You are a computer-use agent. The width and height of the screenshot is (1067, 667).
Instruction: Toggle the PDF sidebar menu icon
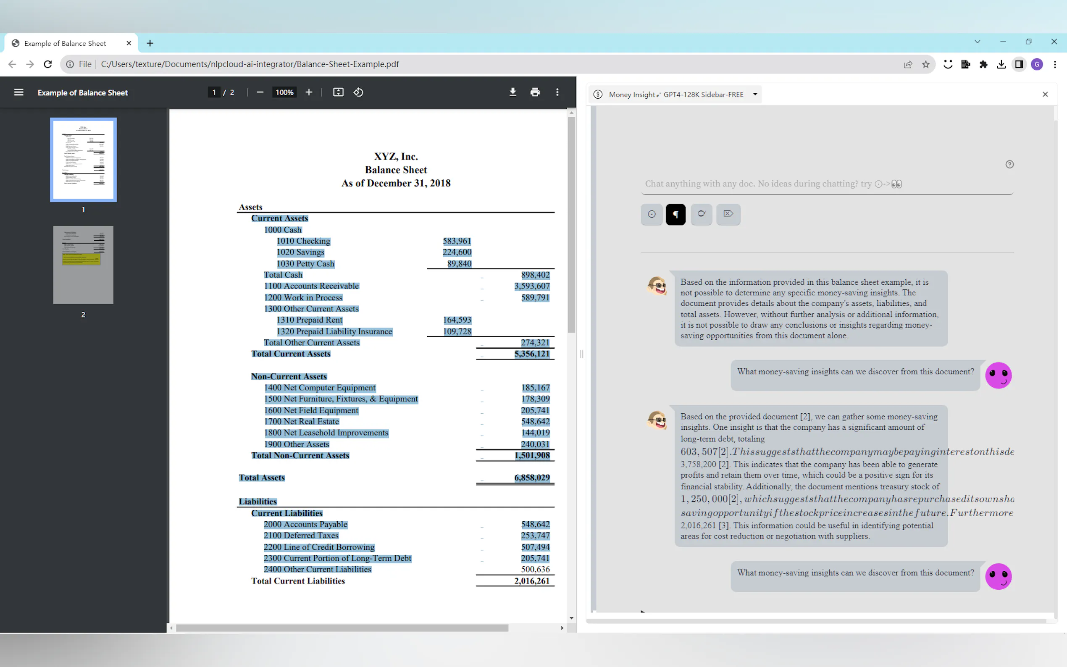coord(18,92)
